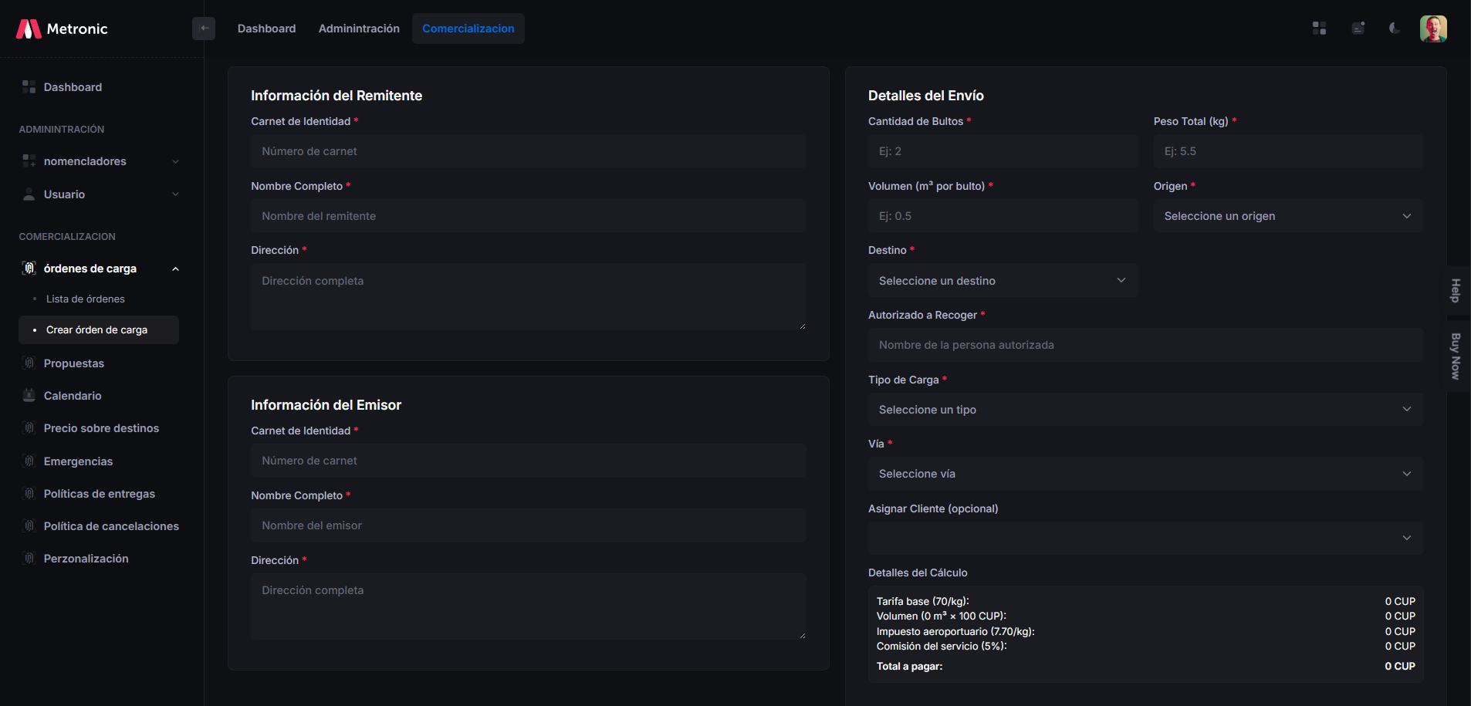Open the chat notifications icon
Image resolution: width=1471 pixels, height=706 pixels.
pos(1358,29)
